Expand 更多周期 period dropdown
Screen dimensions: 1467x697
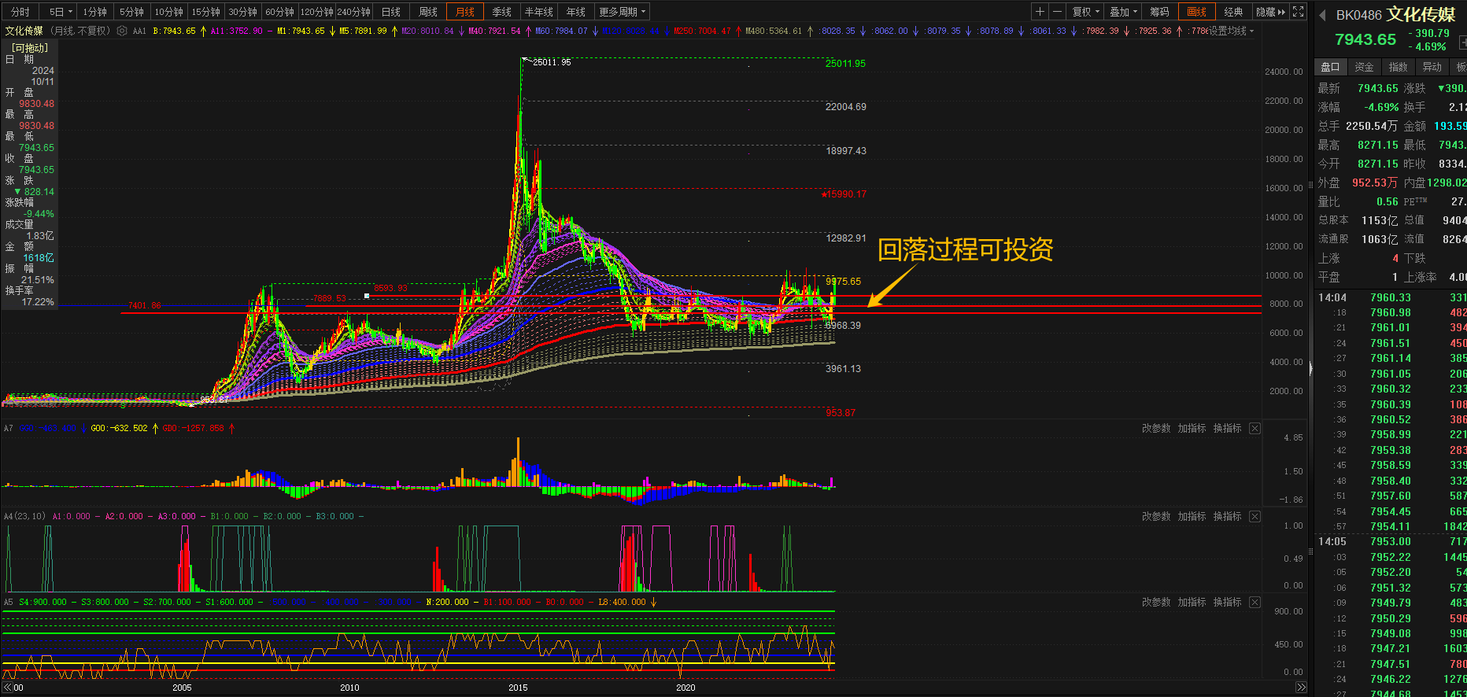[x=622, y=12]
